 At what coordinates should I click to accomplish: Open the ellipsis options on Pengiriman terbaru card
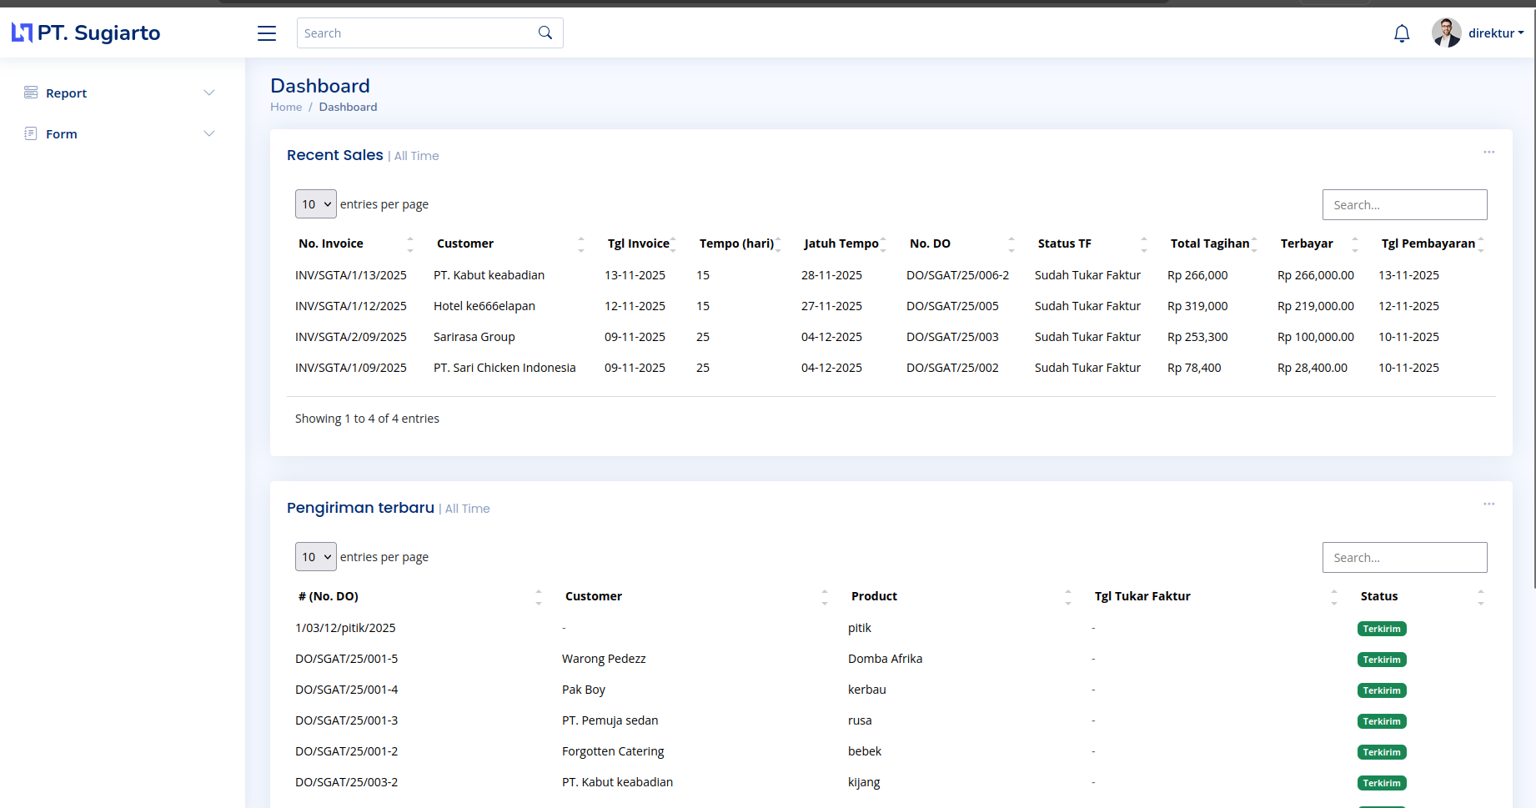(1489, 504)
